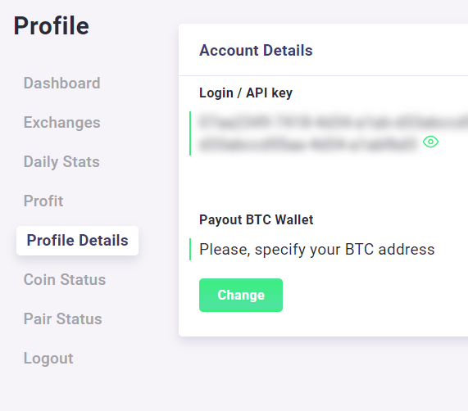The width and height of the screenshot is (468, 411).
Task: Reveal the hidden API key with eye icon
Action: [430, 142]
